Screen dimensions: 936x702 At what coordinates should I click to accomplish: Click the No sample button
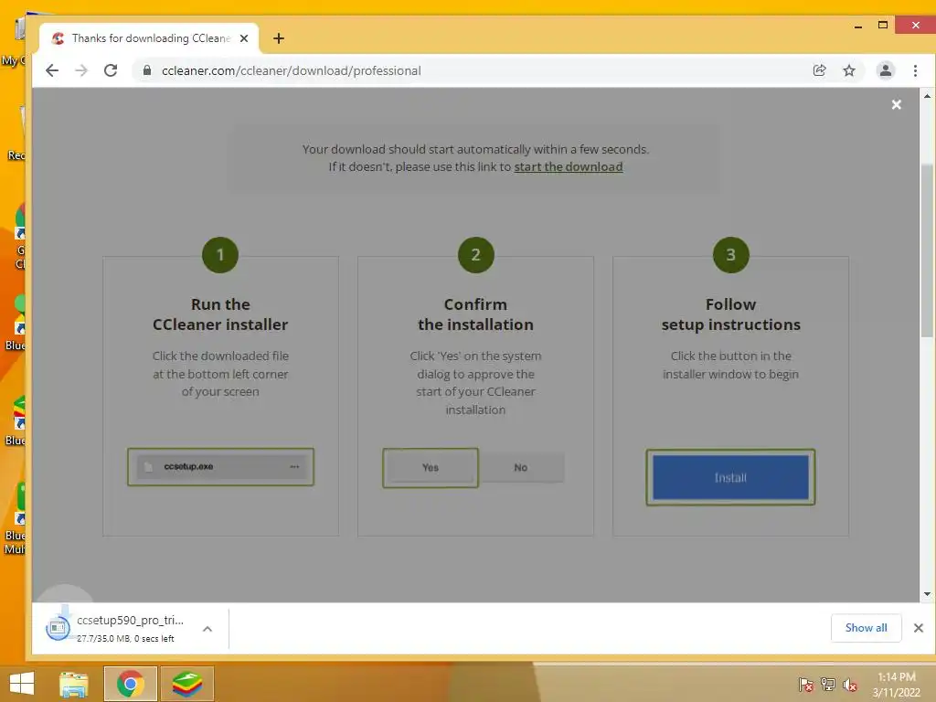point(520,467)
